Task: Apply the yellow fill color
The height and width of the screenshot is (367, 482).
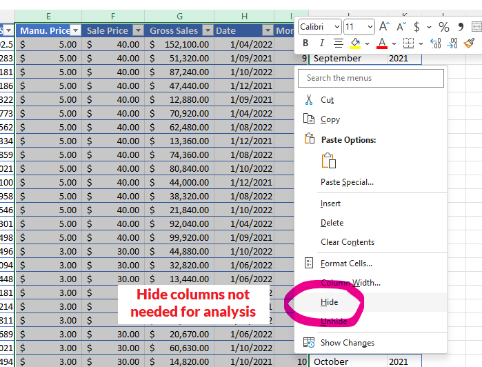Action: coord(355,43)
